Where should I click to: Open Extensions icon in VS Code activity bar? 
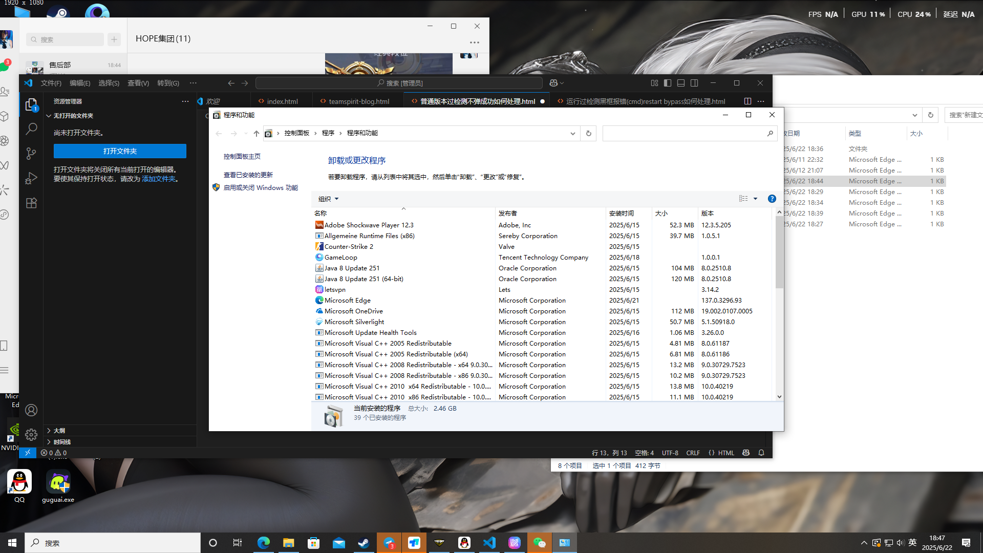tap(31, 203)
